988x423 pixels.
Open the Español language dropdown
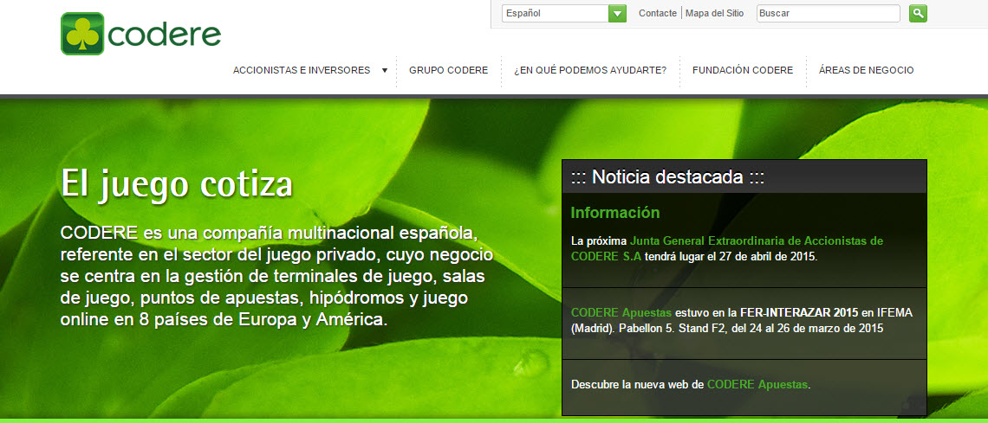pos(564,13)
